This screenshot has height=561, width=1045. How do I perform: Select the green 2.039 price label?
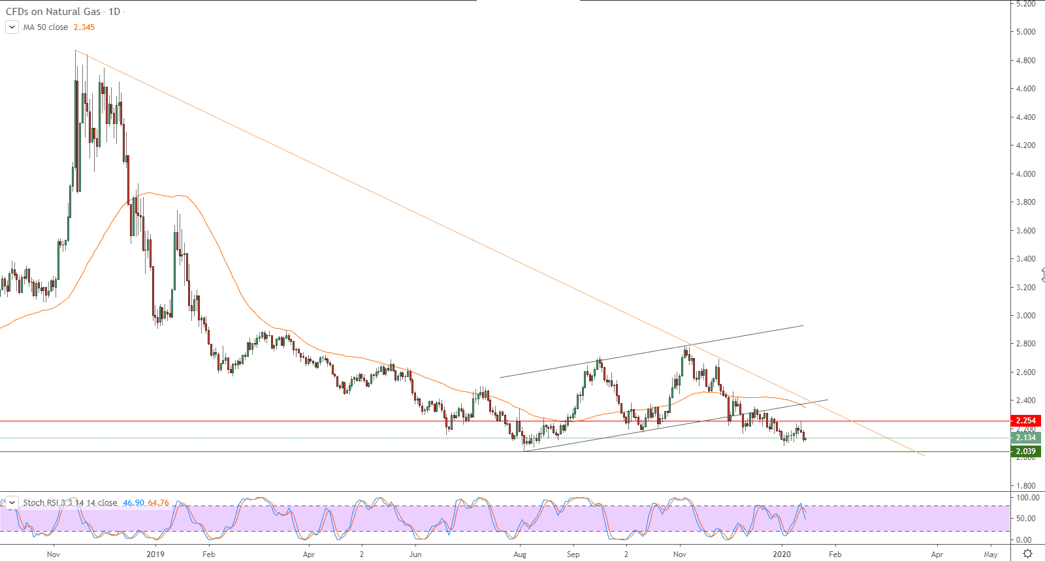pos(1025,451)
